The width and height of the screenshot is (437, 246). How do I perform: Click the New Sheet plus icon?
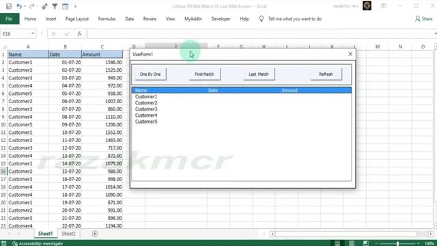pos(95,234)
